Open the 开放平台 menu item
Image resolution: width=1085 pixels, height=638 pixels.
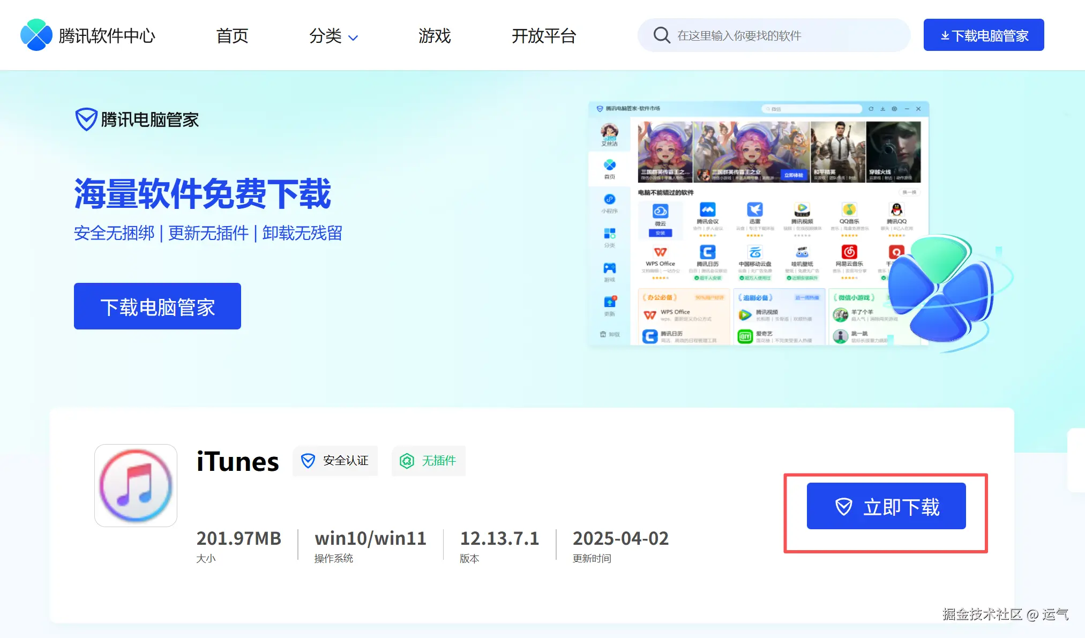click(543, 36)
